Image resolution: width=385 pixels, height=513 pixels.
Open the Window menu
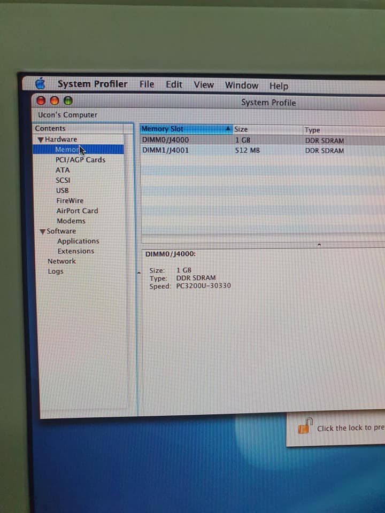[x=241, y=85]
